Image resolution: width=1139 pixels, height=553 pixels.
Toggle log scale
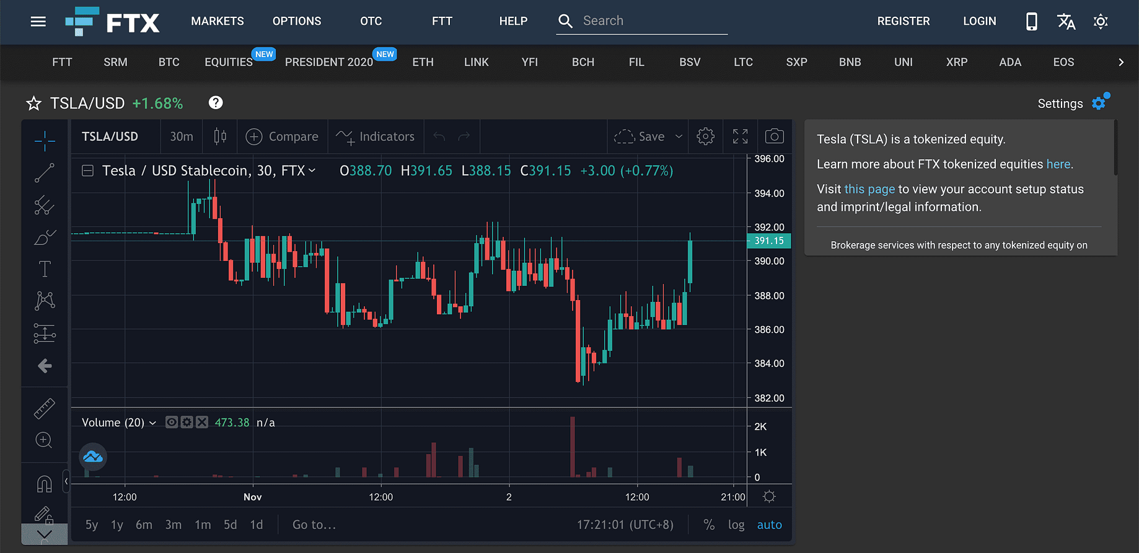pyautogui.click(x=736, y=525)
